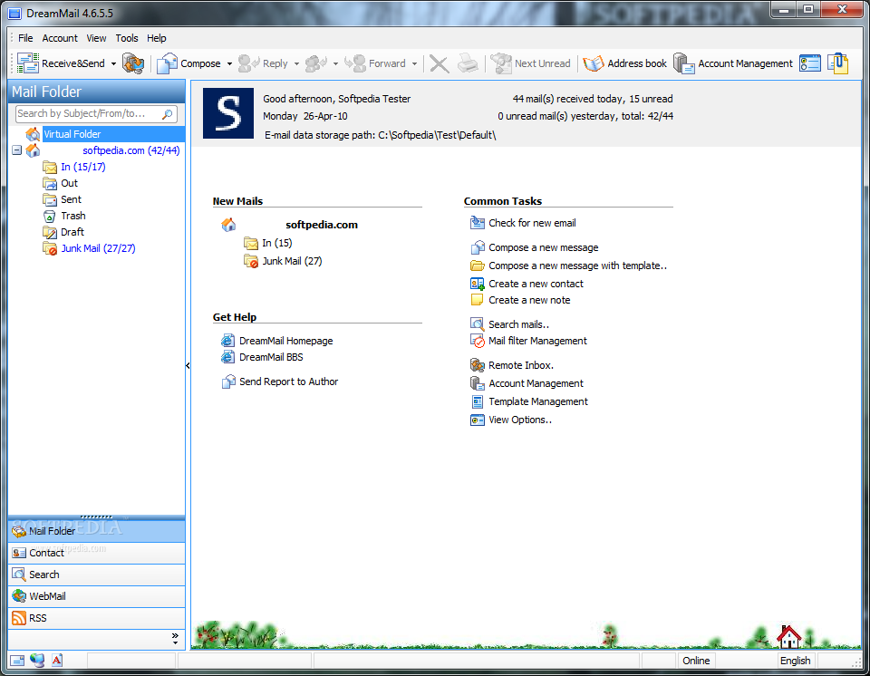Open the DreamMail BBS link
The width and height of the screenshot is (870, 676).
click(x=271, y=357)
